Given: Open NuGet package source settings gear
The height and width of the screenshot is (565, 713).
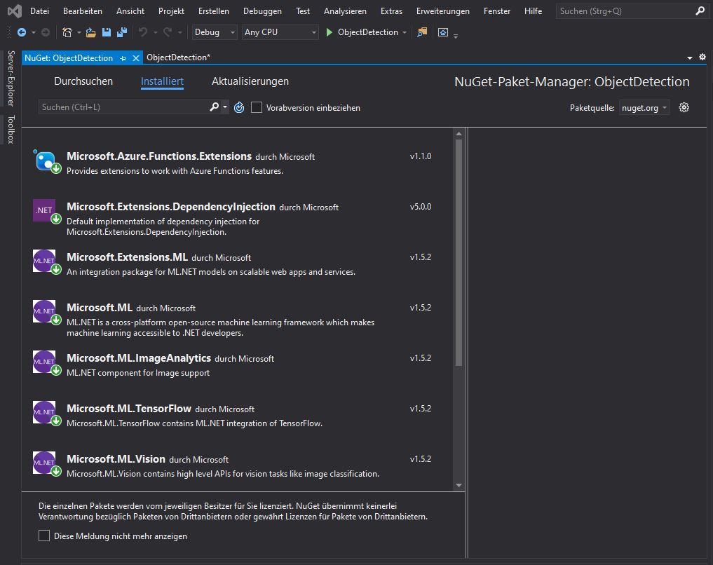Looking at the screenshot, I should (684, 107).
